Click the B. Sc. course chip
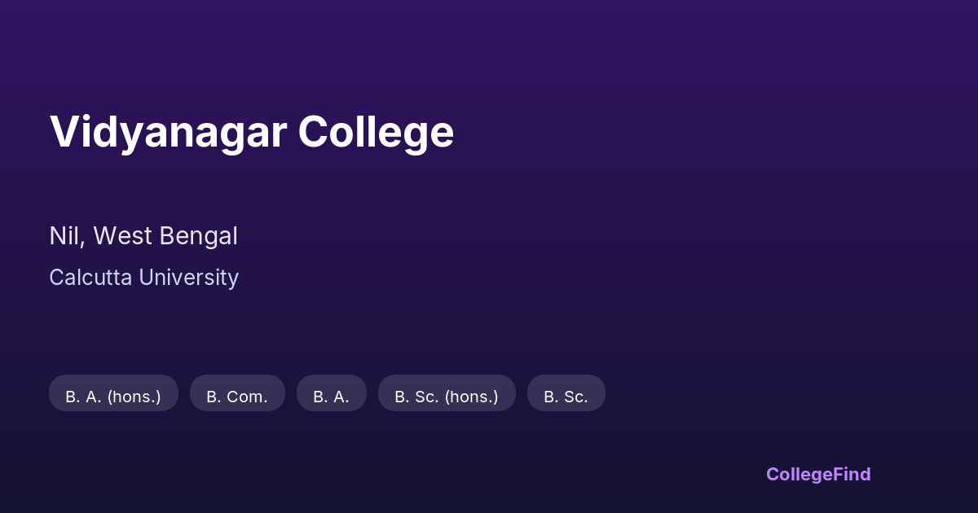 566,397
